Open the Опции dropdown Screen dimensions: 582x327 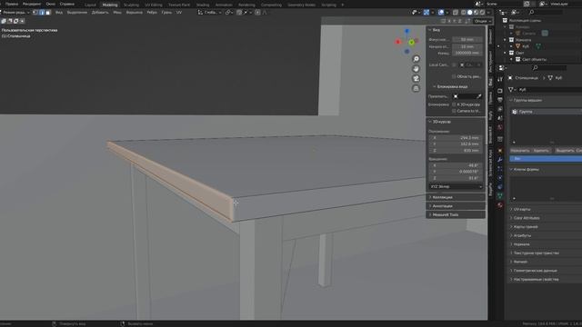pyautogui.click(x=483, y=21)
